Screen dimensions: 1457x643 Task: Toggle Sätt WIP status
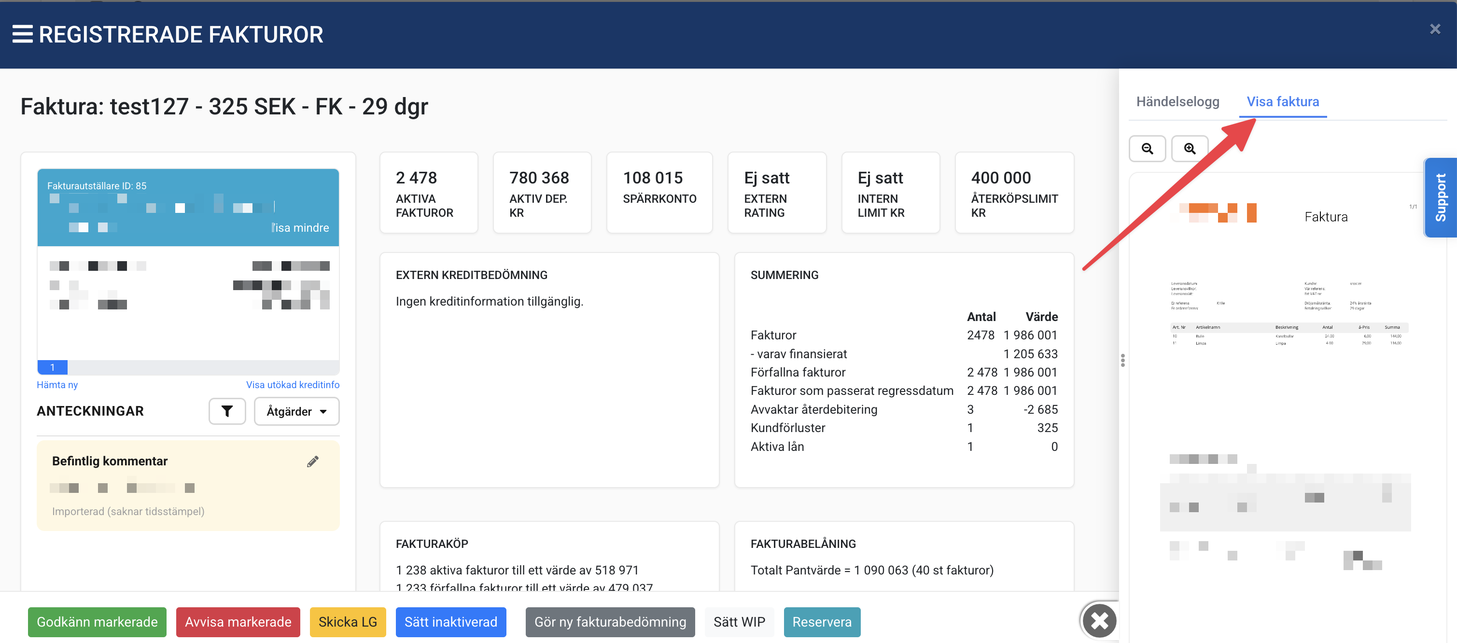739,621
